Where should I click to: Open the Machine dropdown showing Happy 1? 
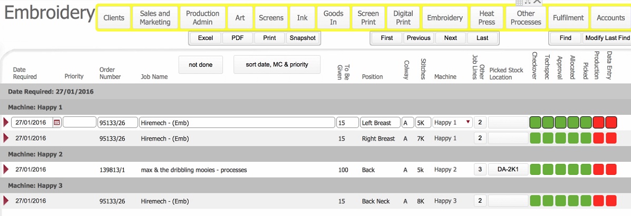coord(452,123)
